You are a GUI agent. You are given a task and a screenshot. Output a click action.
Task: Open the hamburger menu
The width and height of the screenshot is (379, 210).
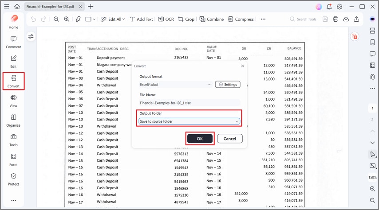[x=7, y=7]
